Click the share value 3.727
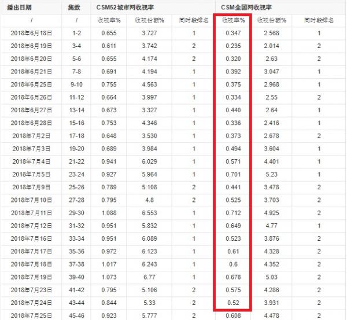This screenshot has height=320, width=347. click(x=150, y=33)
